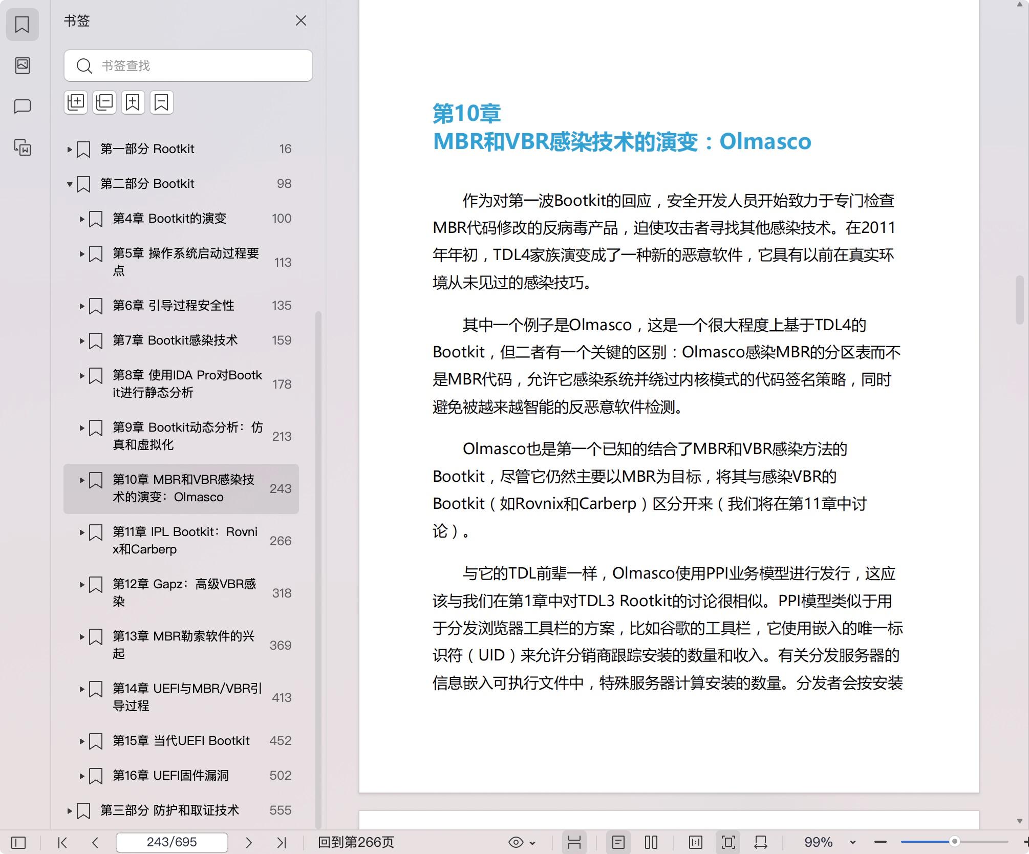Screen dimensions: 1029x854
Task: Expand 第5章 操作系统启动过程要点 arrow
Action: [82, 253]
